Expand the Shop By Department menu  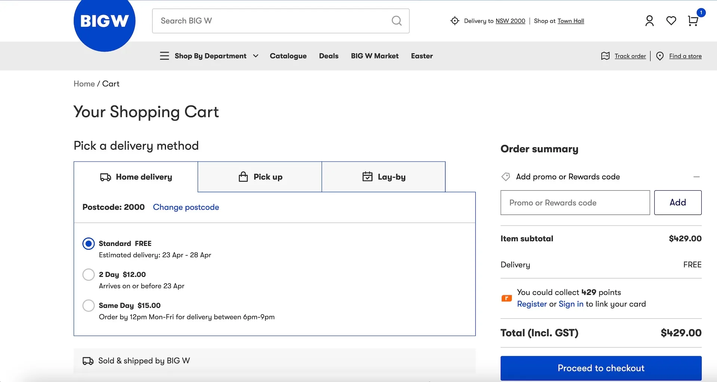click(211, 56)
